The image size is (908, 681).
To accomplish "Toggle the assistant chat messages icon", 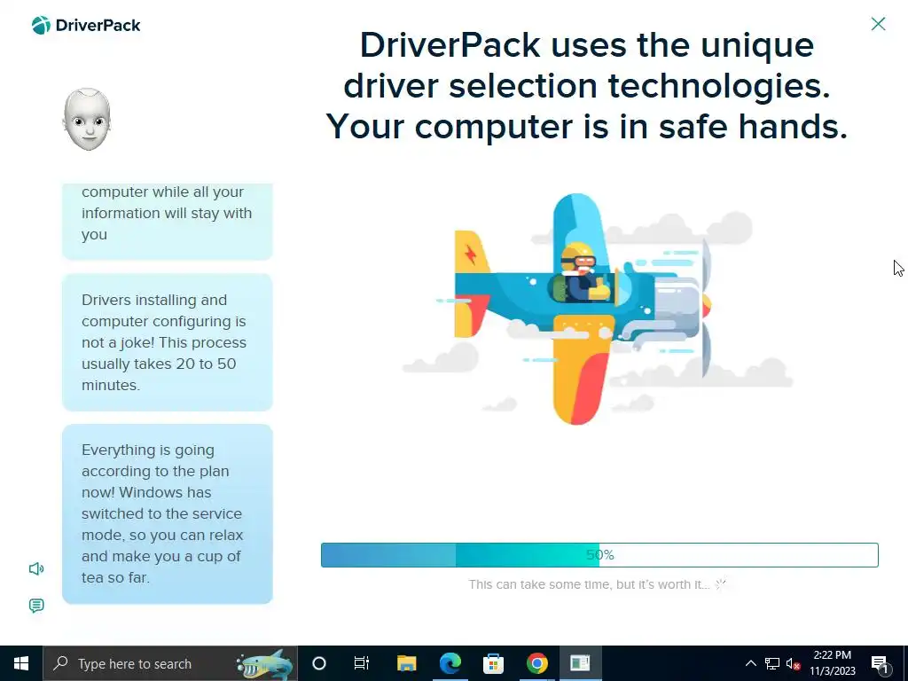I will [36, 606].
